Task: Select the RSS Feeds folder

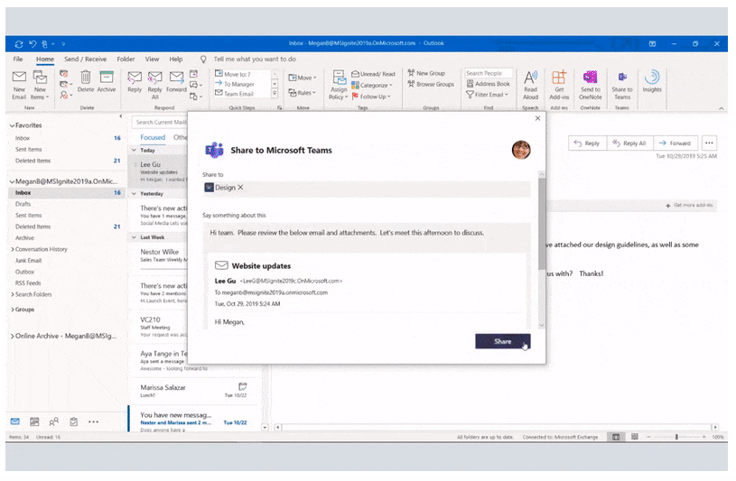Action: pos(28,283)
